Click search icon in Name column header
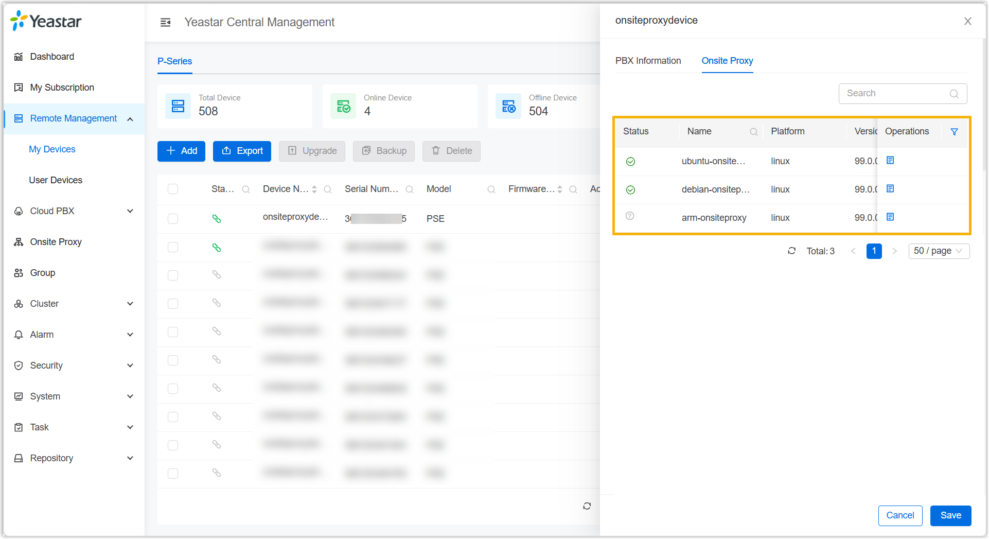The width and height of the screenshot is (989, 539). (753, 132)
